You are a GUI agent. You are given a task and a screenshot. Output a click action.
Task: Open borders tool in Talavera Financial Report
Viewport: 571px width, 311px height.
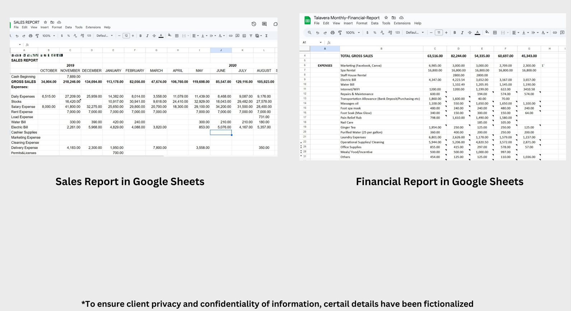[495, 33]
